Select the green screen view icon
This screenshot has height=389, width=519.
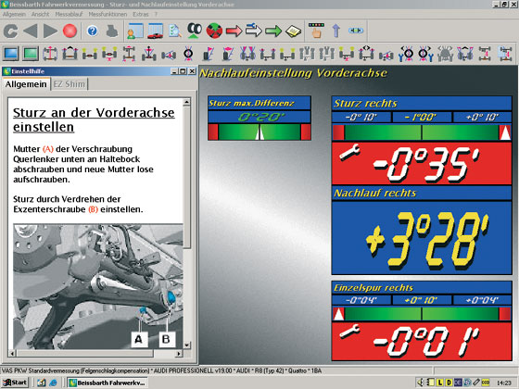click(31, 54)
